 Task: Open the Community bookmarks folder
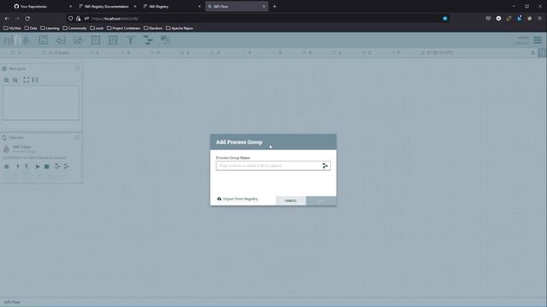(x=74, y=28)
